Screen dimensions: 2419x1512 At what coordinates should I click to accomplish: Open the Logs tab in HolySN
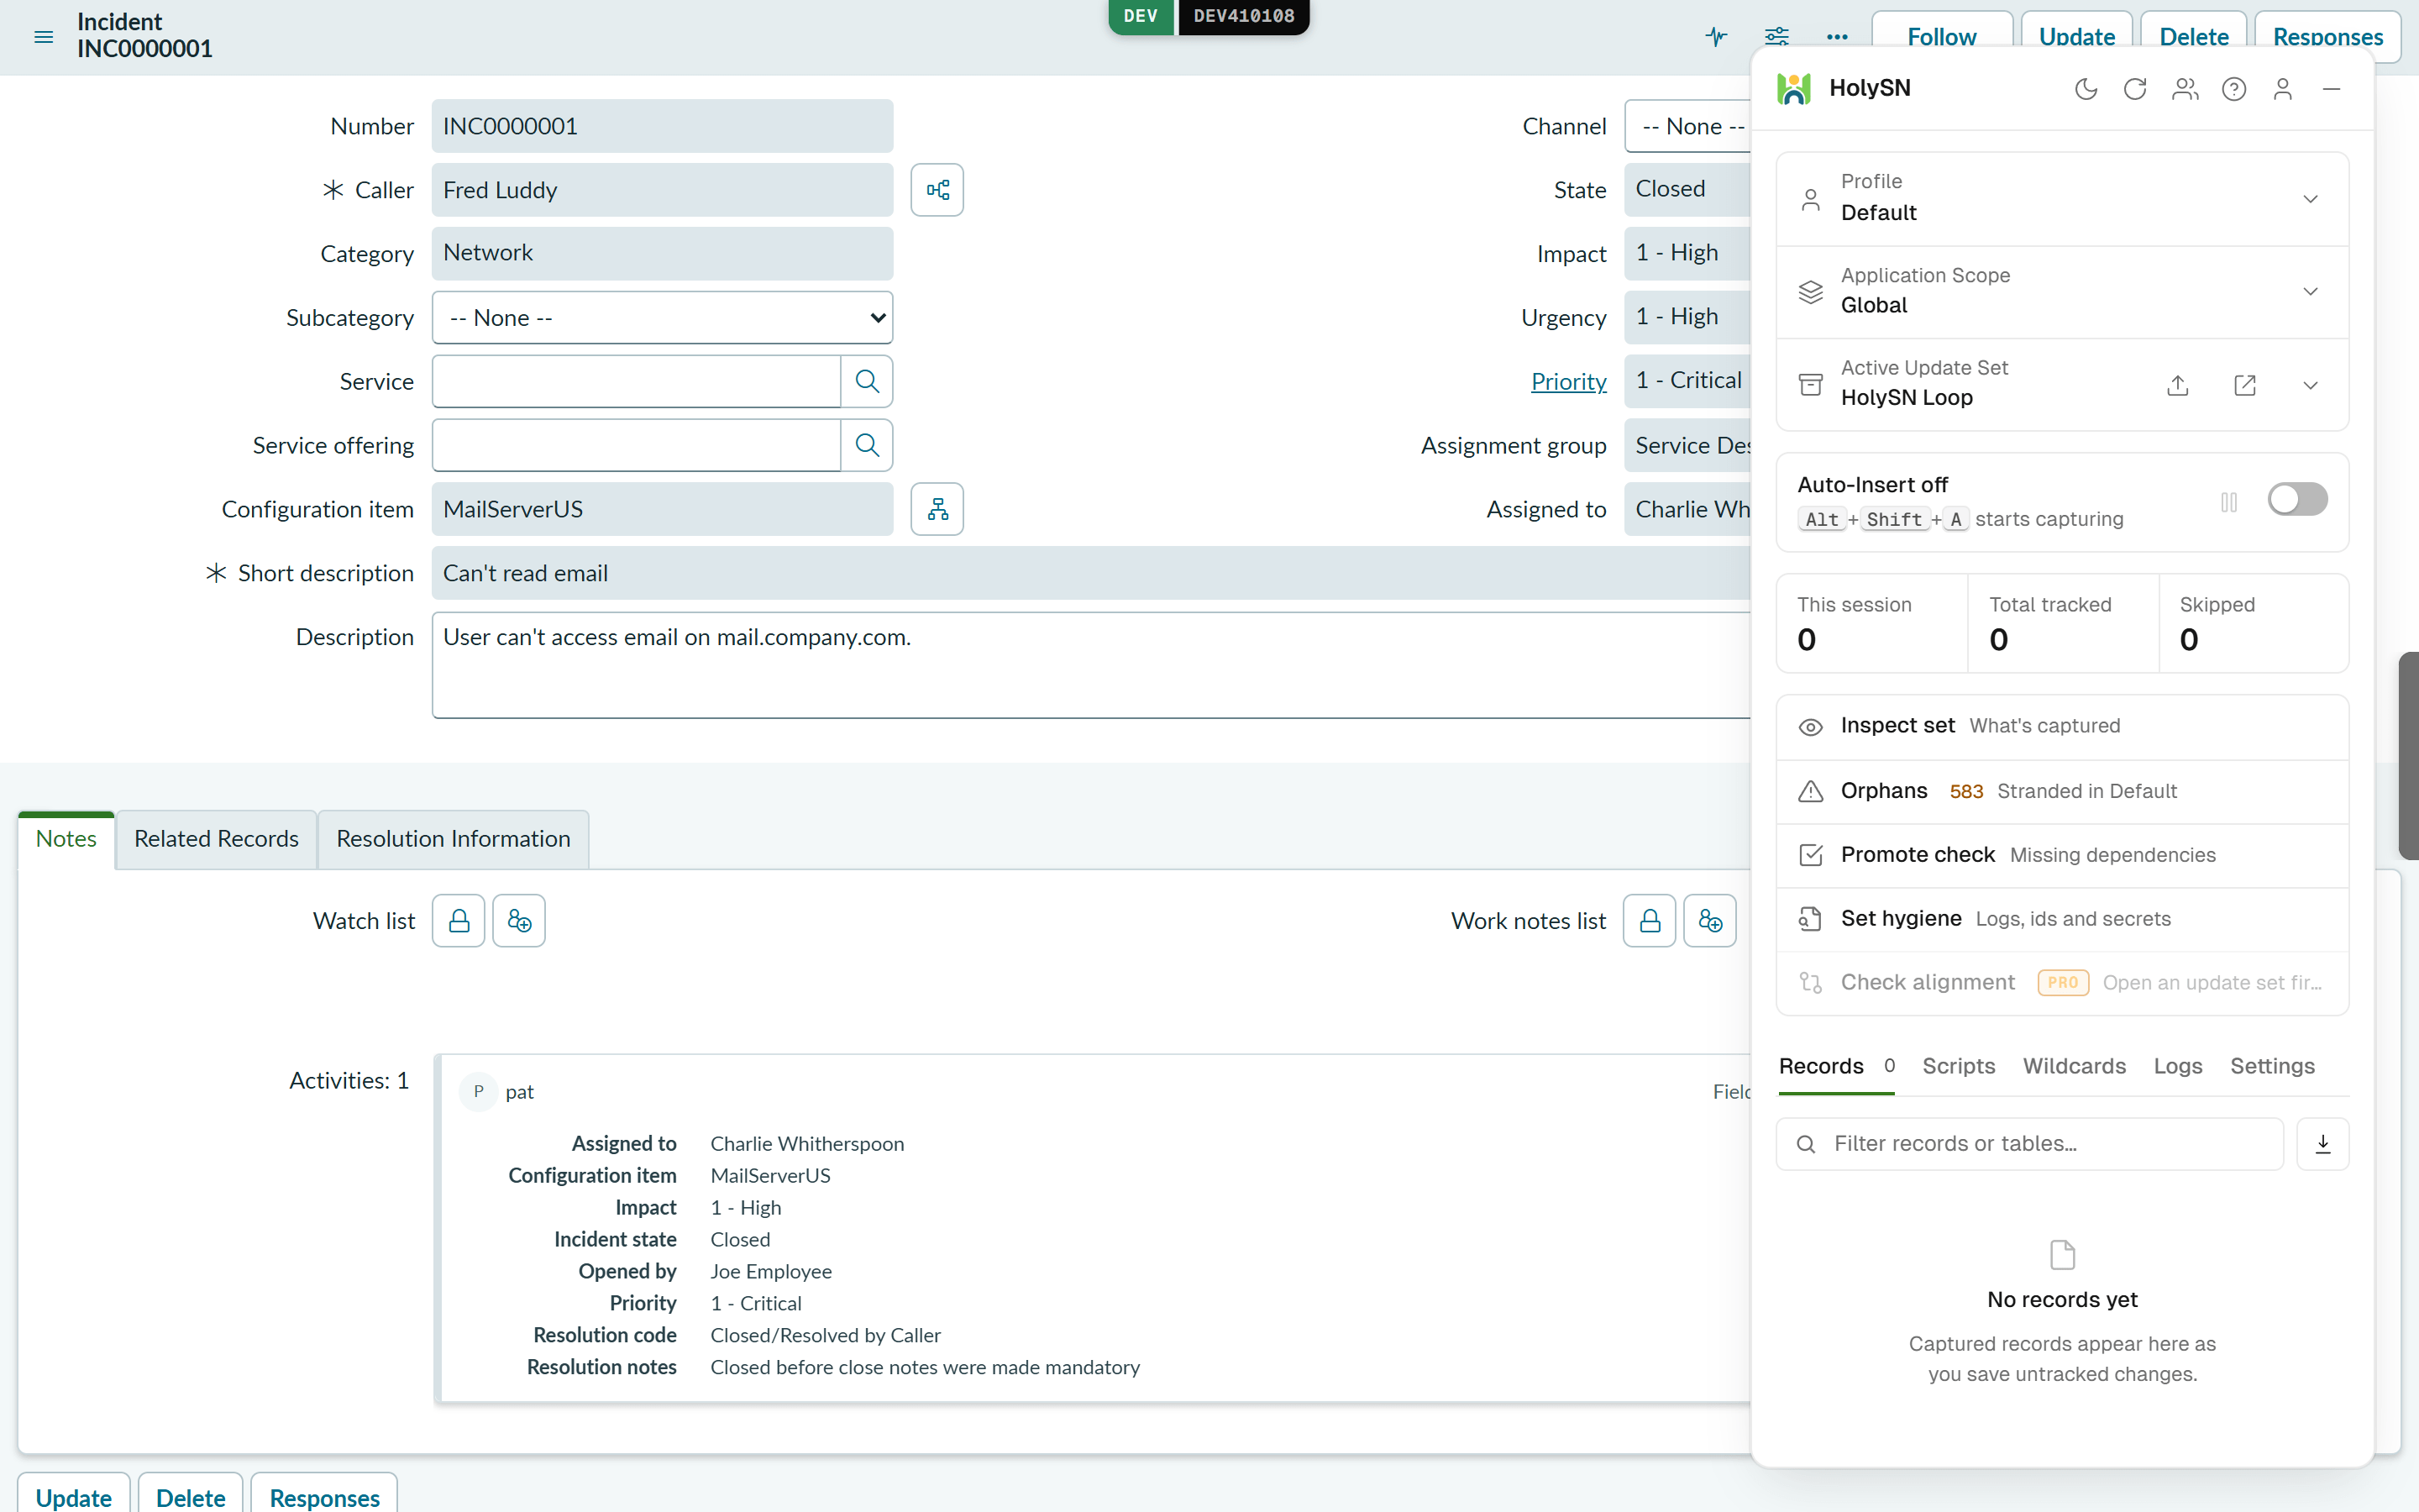click(x=2178, y=1066)
